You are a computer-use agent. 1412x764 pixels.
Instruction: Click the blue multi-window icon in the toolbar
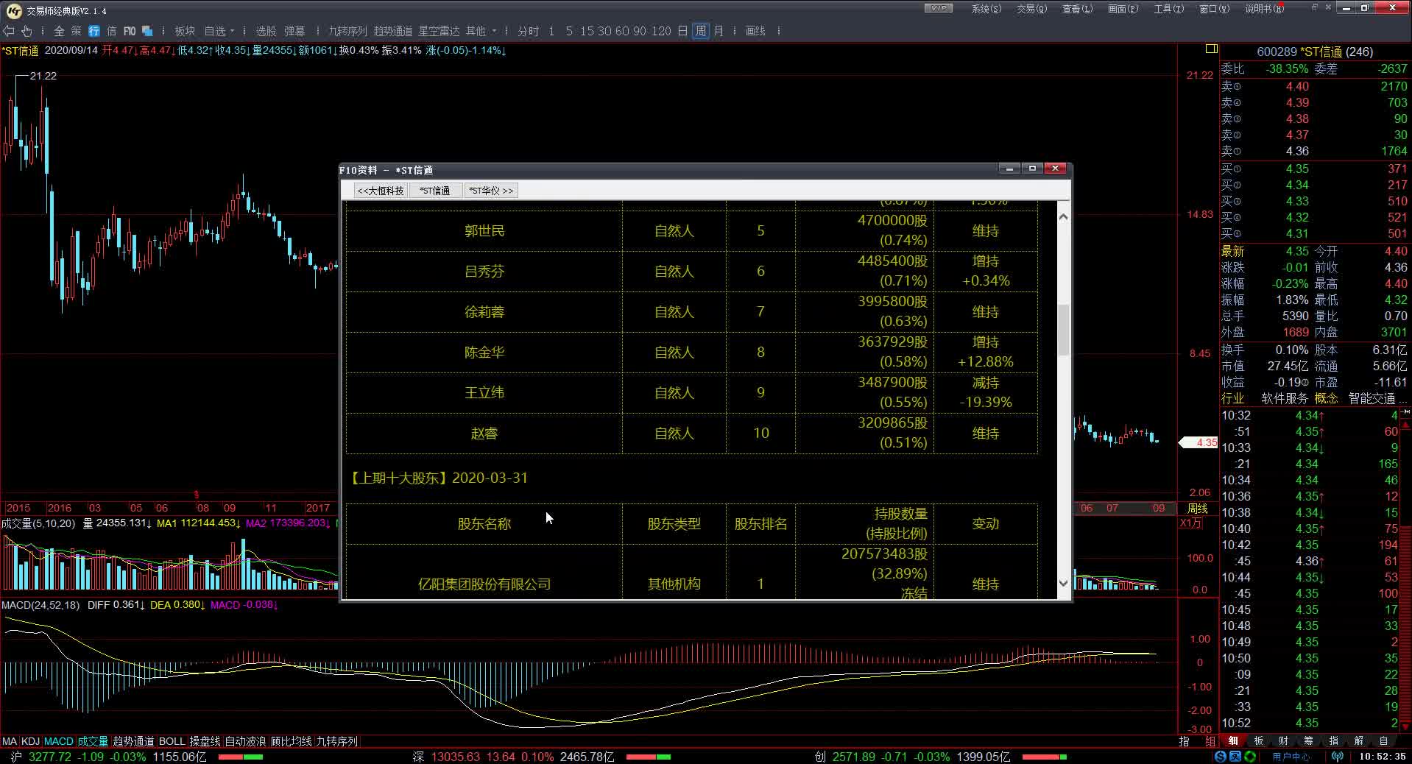point(147,31)
